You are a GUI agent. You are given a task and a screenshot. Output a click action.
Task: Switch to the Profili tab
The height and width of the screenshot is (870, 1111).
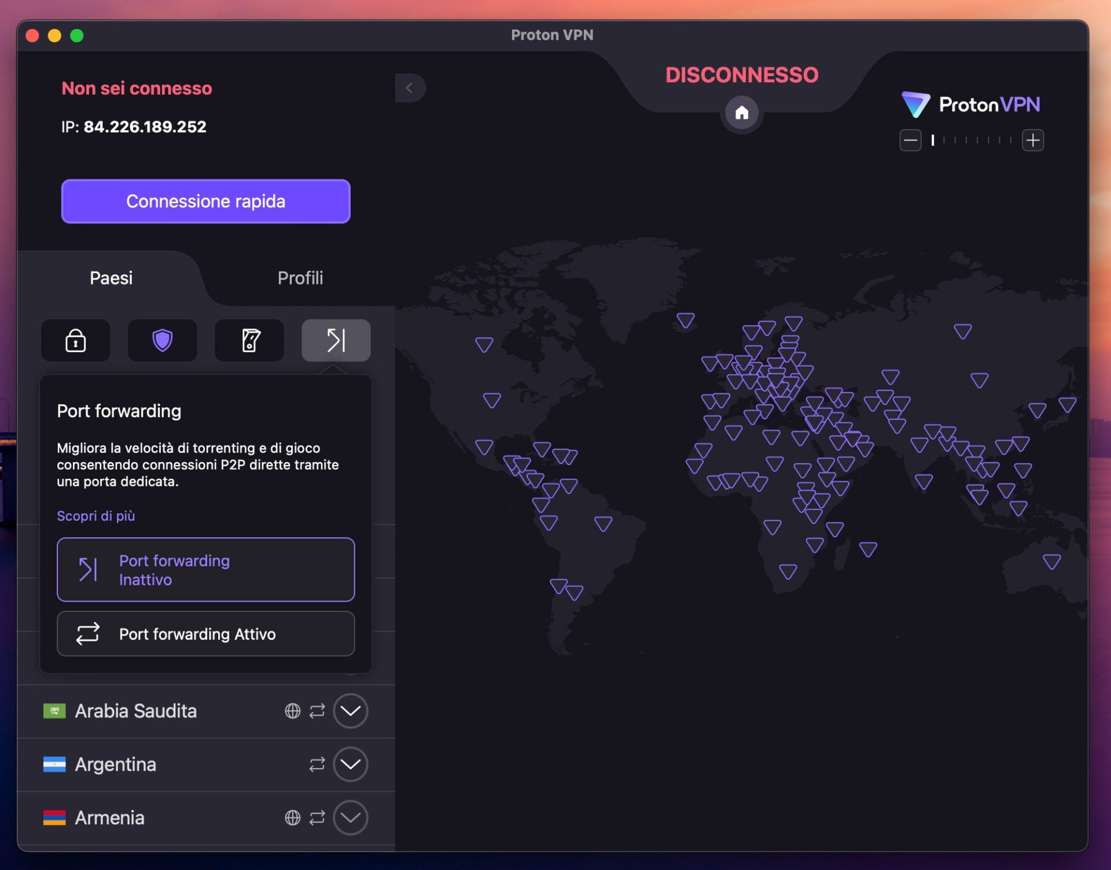coord(300,278)
